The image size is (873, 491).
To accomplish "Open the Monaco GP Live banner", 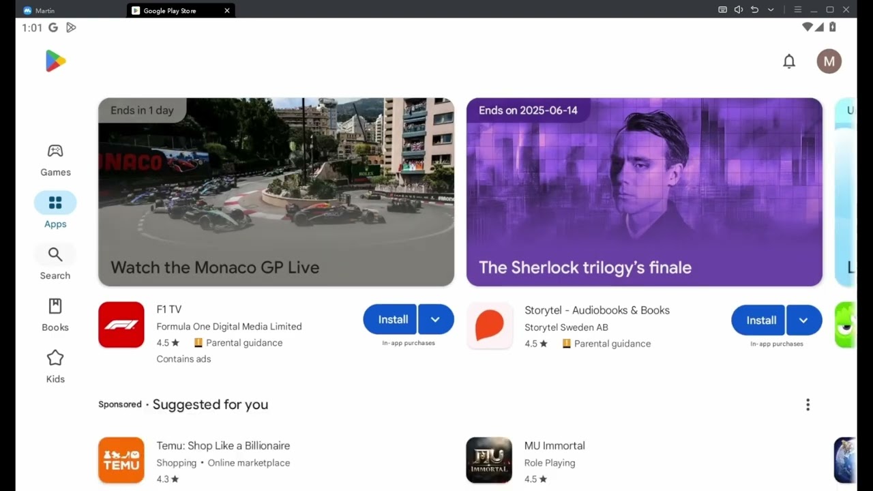I will pos(276,192).
